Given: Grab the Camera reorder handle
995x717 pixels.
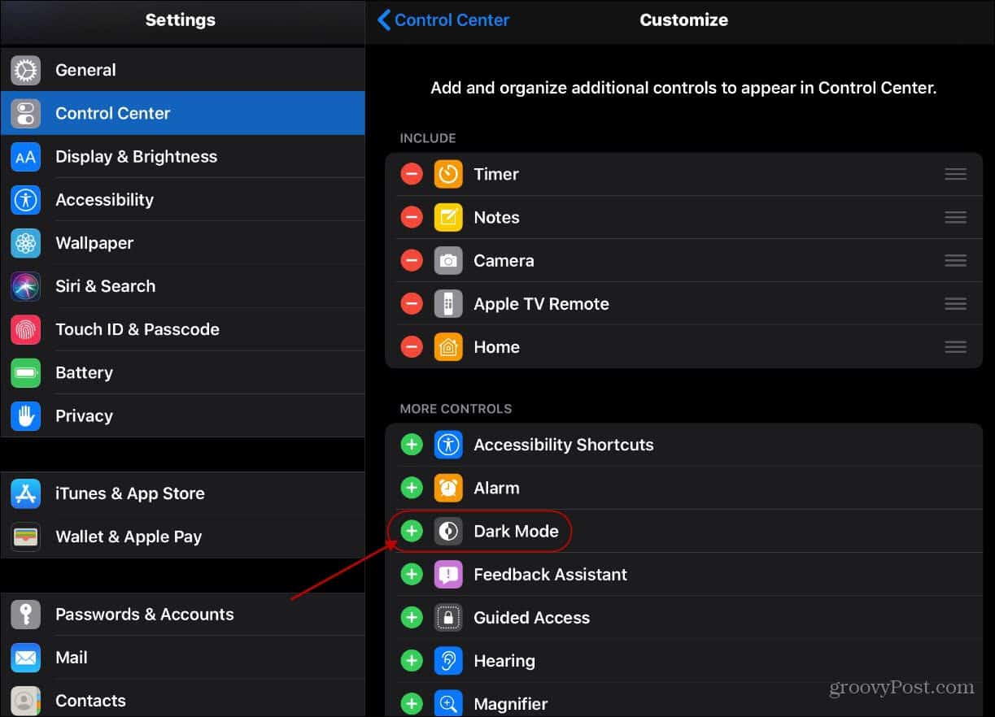Looking at the screenshot, I should [956, 260].
